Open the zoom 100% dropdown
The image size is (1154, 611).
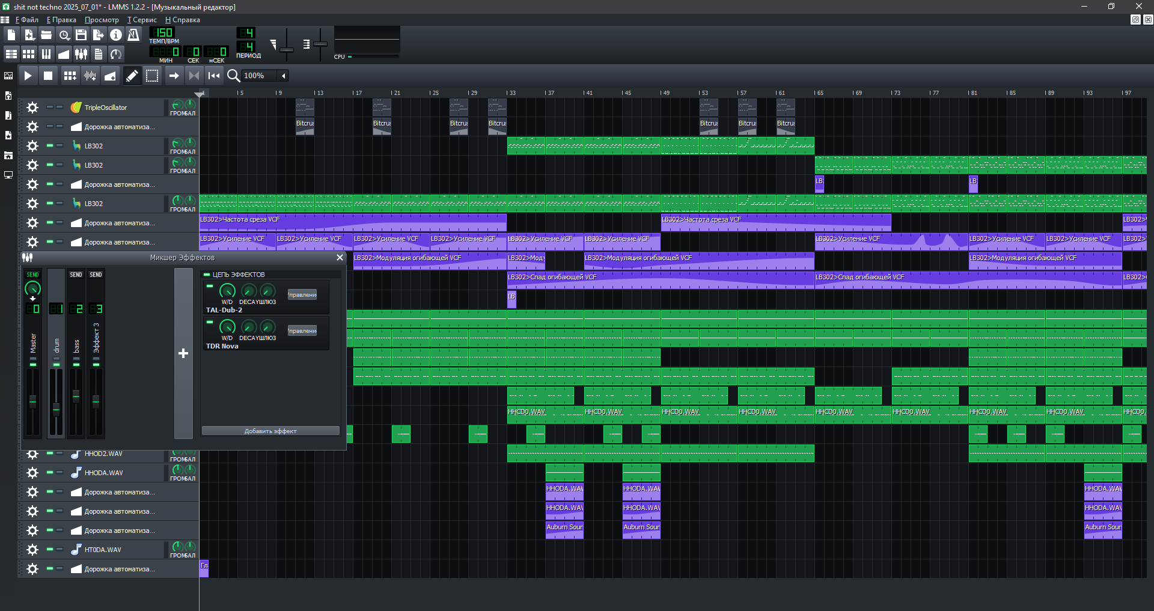[283, 76]
